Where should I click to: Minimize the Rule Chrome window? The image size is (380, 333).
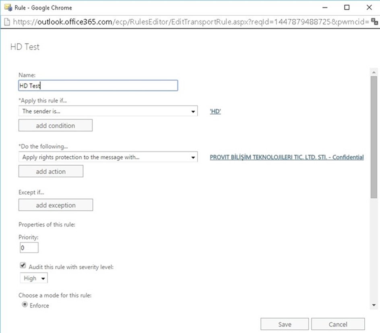[325, 8]
